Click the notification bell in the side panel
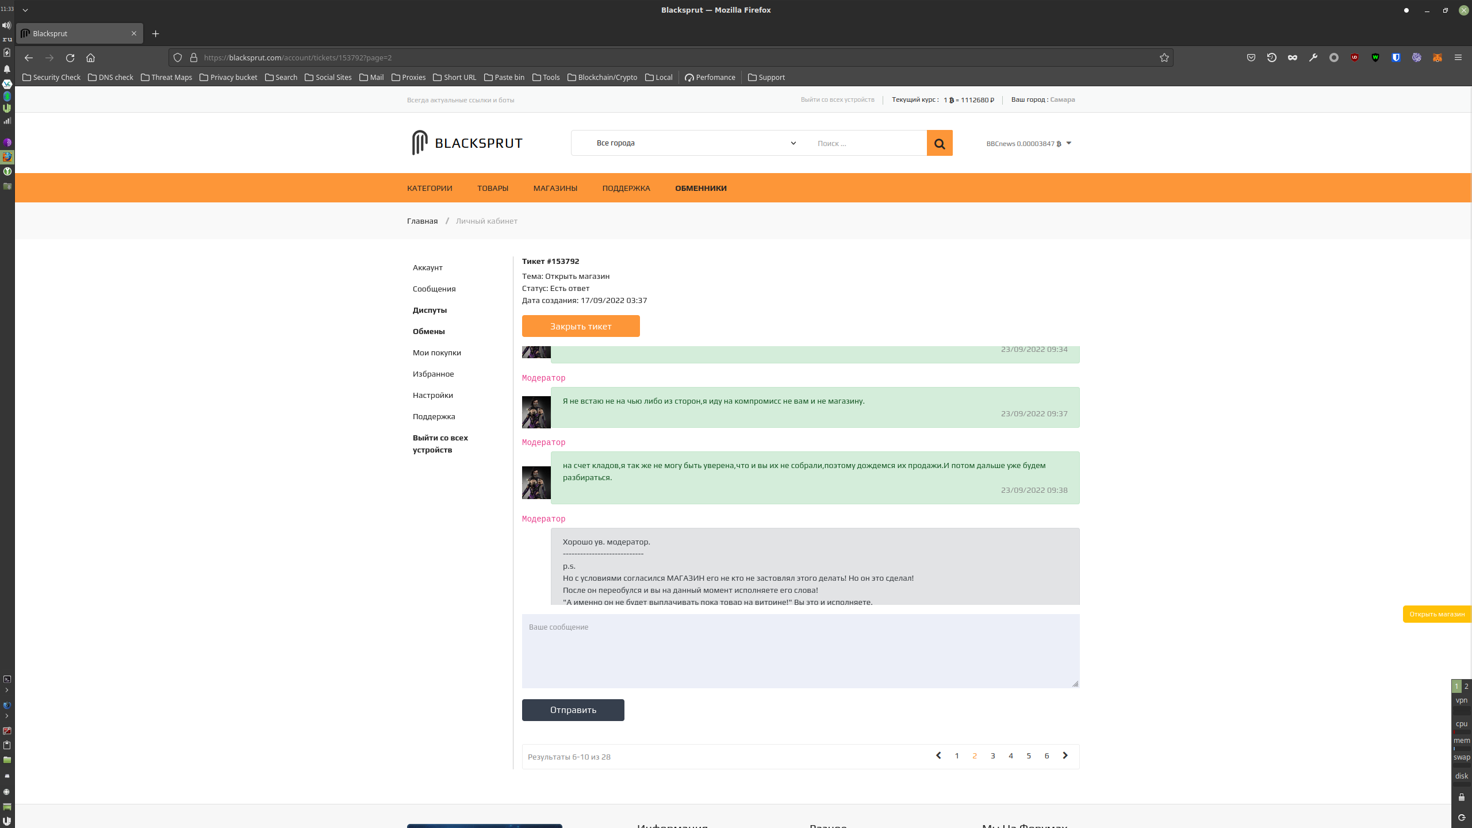Viewport: 1472px width, 828px height. (7, 69)
